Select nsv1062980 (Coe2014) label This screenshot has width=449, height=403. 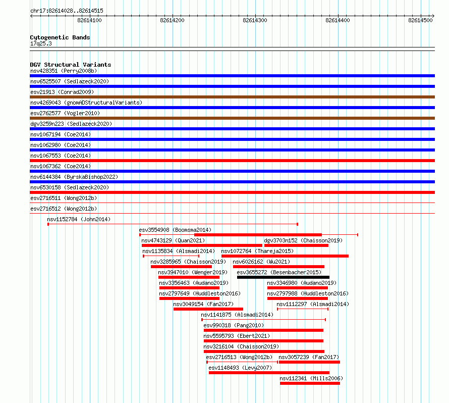[x=61, y=145]
